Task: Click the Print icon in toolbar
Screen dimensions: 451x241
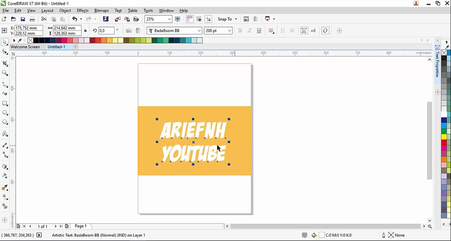Action: point(32,19)
